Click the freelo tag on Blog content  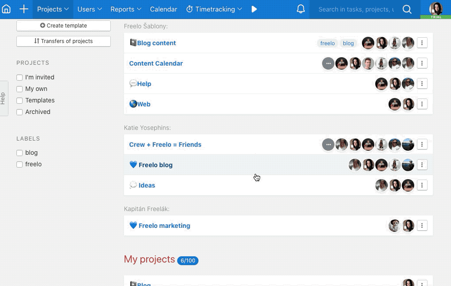[327, 43]
